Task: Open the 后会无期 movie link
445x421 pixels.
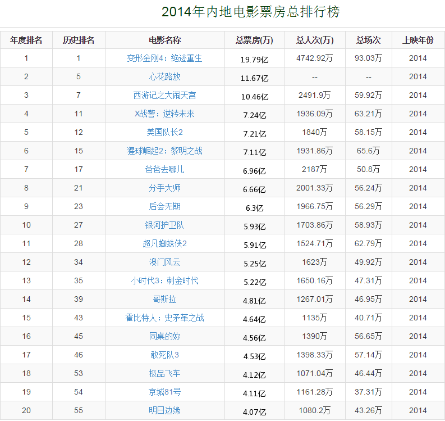Action: pyautogui.click(x=164, y=206)
